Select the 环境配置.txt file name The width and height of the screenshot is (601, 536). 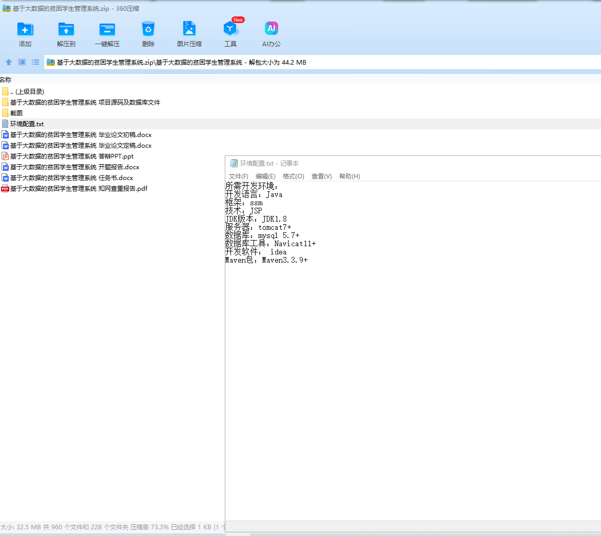27,124
